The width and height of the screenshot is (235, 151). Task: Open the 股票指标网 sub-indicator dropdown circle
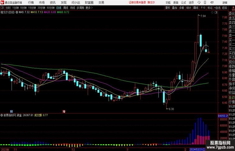(x=2, y=115)
